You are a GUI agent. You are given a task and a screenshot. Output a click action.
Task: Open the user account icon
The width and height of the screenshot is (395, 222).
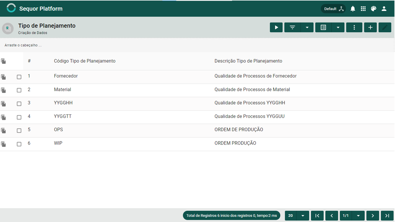click(384, 9)
